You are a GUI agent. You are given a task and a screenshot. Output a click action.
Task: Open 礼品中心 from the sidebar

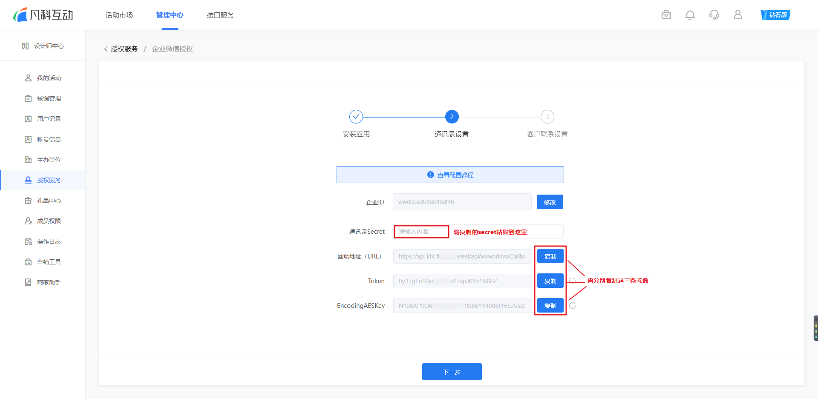pos(49,201)
